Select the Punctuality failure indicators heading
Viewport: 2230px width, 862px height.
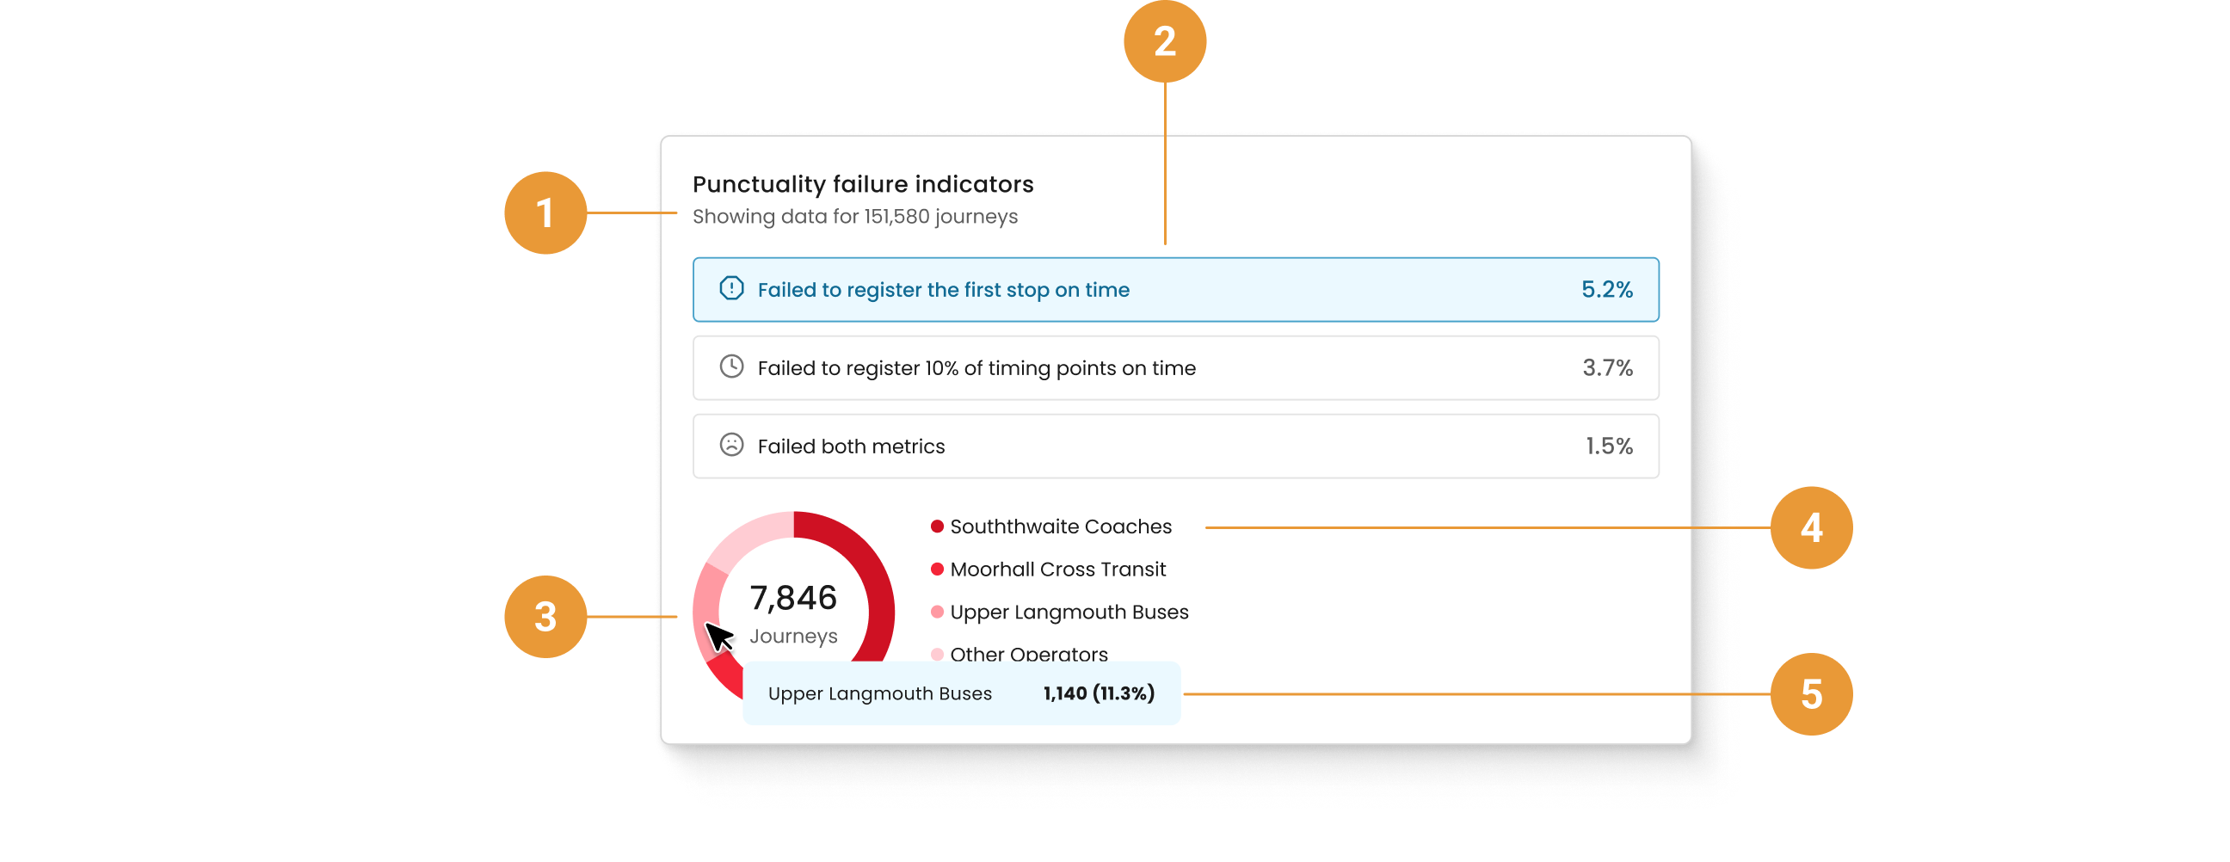point(863,182)
